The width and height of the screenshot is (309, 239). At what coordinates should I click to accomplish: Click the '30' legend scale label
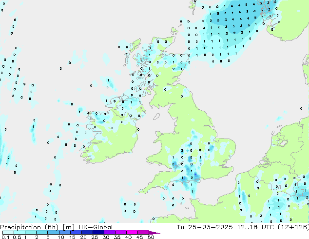coord(106,237)
